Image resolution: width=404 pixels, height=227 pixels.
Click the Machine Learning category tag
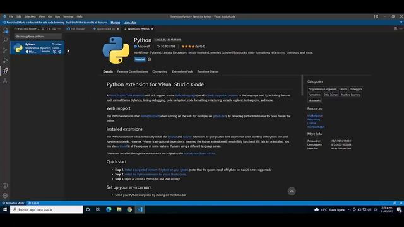pyautogui.click(x=350, y=95)
